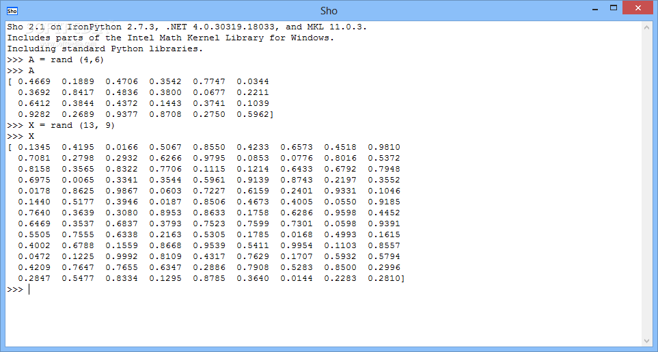Screen dimensions: 658x352
Task: Click the value 0.9954 in matrix X
Action: point(297,245)
